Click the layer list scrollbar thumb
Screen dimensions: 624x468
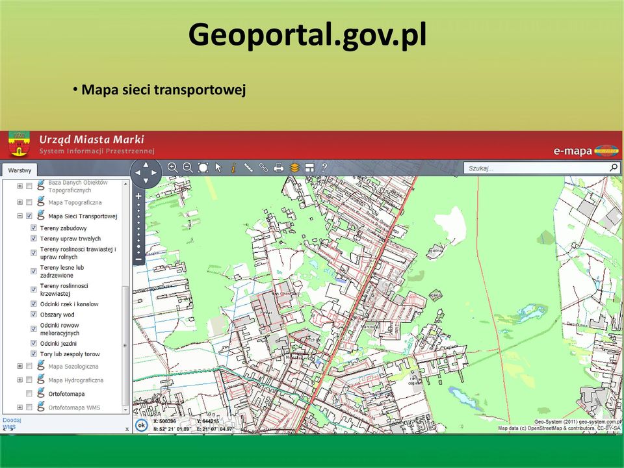125,345
